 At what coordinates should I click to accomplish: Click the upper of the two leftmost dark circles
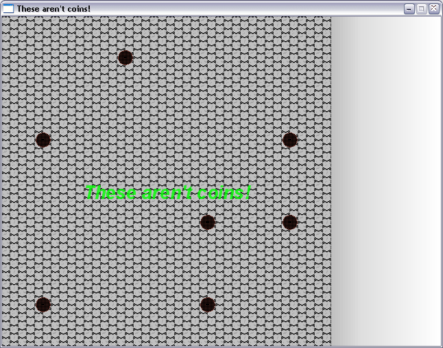[43, 140]
